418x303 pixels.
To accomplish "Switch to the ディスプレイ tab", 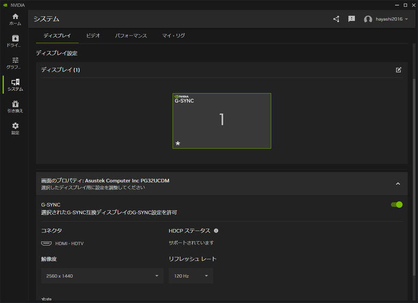I will click(57, 35).
